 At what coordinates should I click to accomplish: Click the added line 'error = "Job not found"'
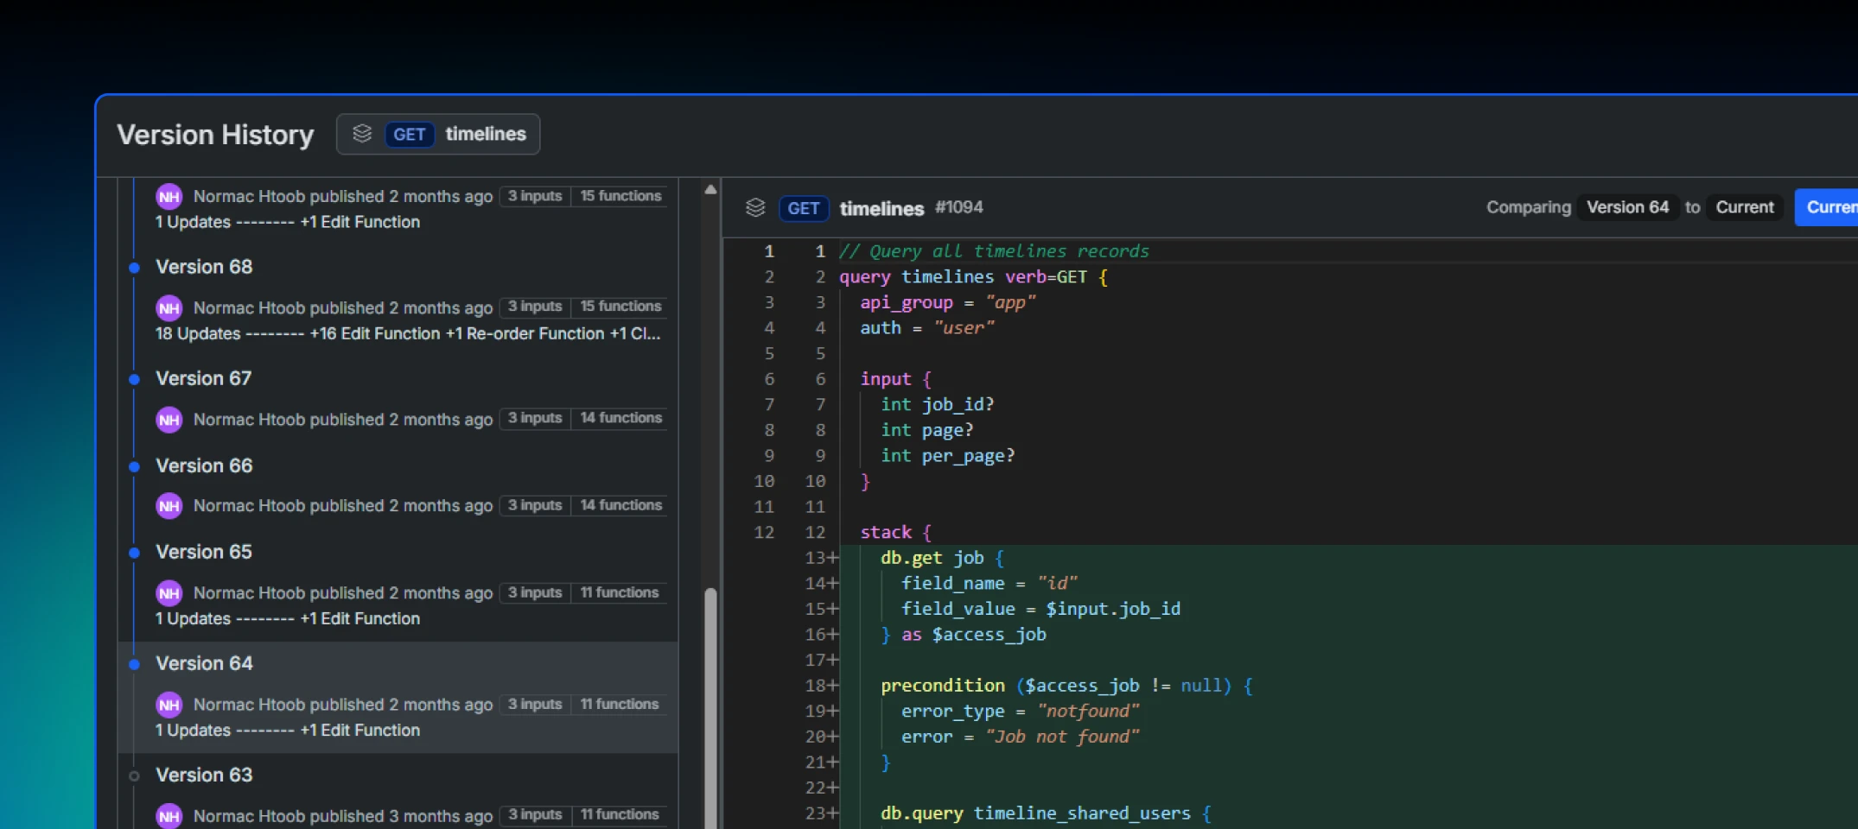click(x=1021, y=737)
